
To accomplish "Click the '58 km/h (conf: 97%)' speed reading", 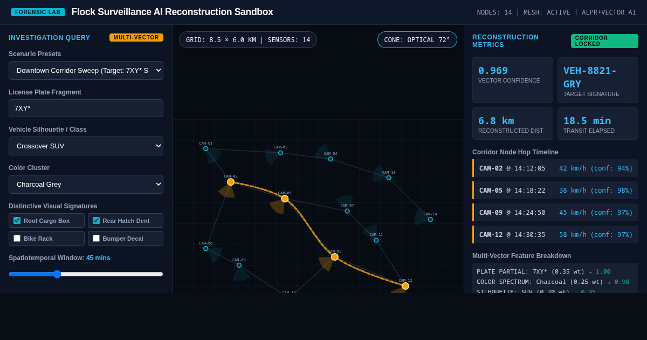I will pyautogui.click(x=596, y=235).
